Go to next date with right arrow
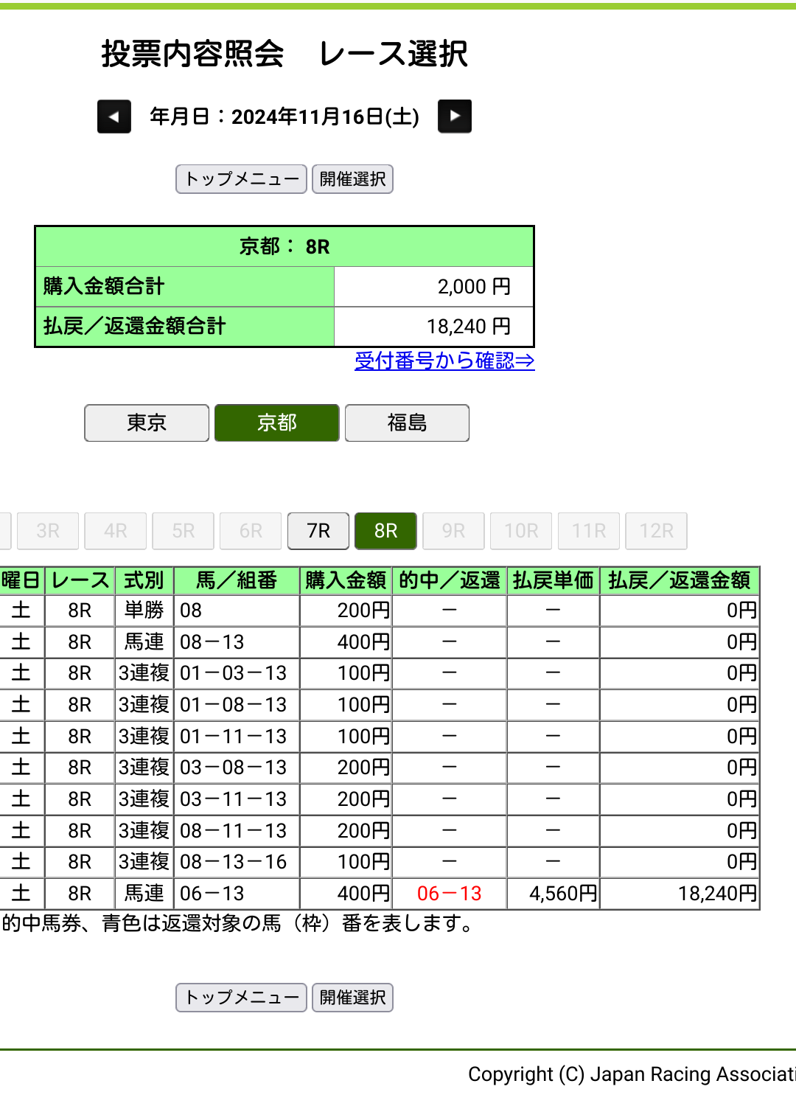 (454, 116)
